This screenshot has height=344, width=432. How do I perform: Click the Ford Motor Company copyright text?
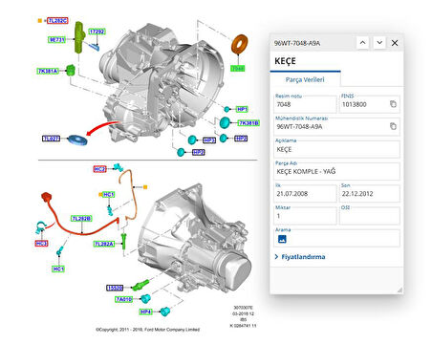tap(148, 330)
